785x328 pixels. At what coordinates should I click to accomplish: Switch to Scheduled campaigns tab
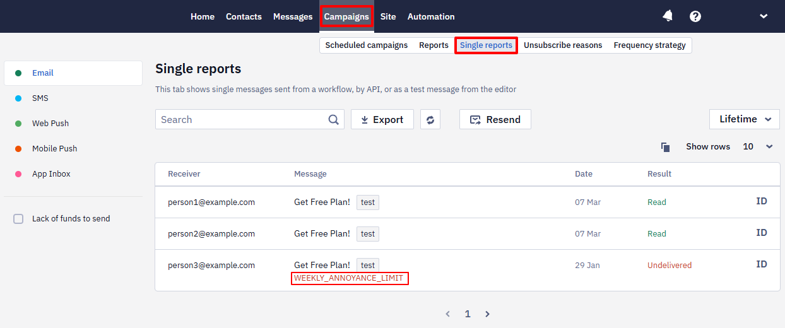367,45
